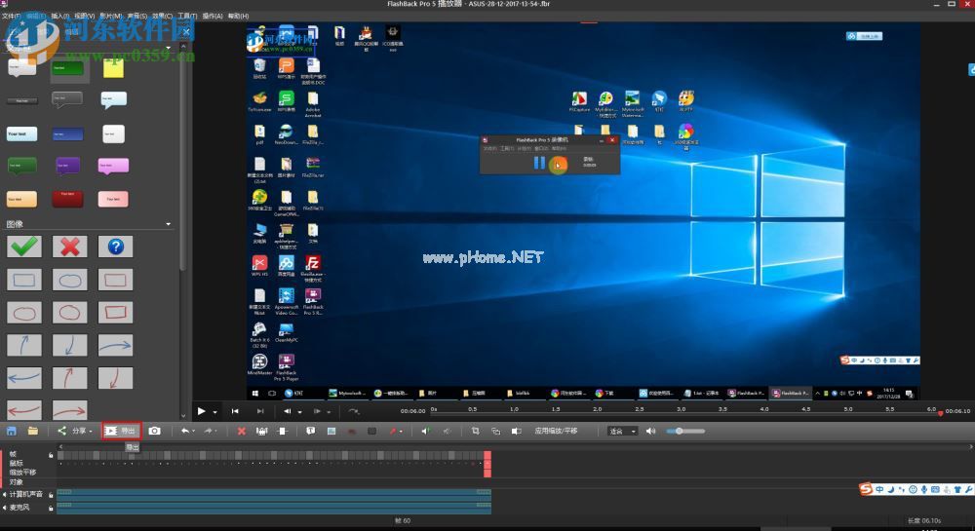Pause recording in the recorded FlashBack window
The height and width of the screenshot is (531, 975).
pos(539,164)
